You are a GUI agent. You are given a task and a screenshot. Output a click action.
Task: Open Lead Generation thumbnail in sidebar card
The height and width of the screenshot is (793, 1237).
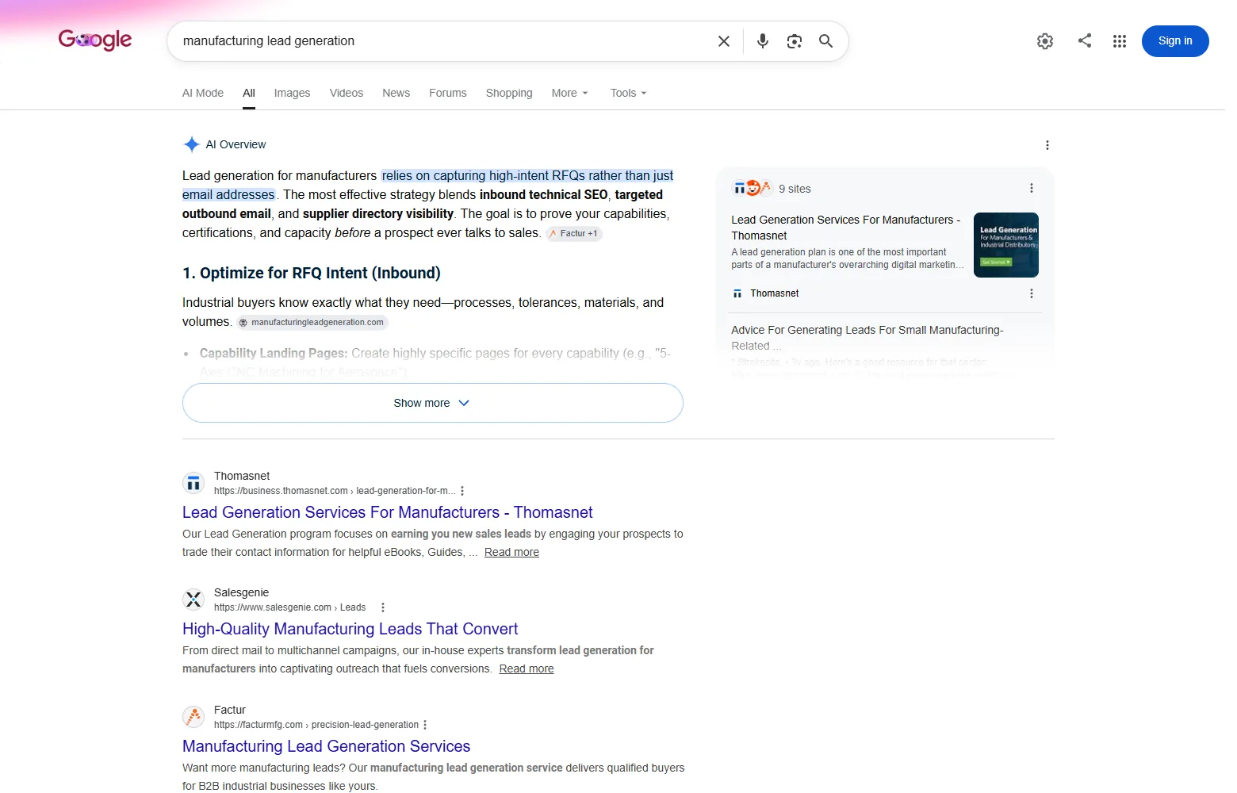click(x=1006, y=245)
